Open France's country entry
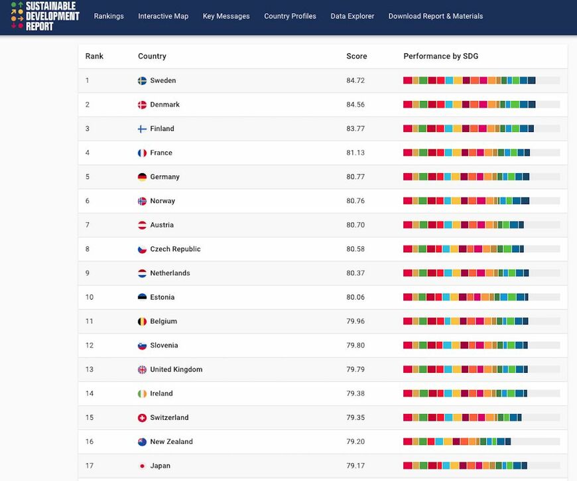Image resolution: width=577 pixels, height=481 pixels. tap(164, 153)
